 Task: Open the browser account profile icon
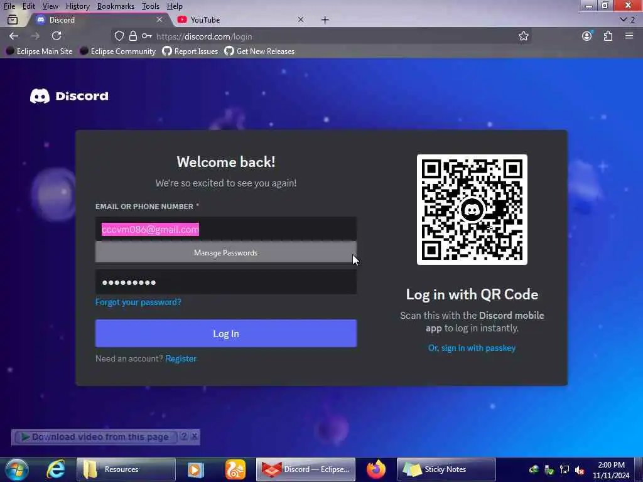[x=587, y=36]
